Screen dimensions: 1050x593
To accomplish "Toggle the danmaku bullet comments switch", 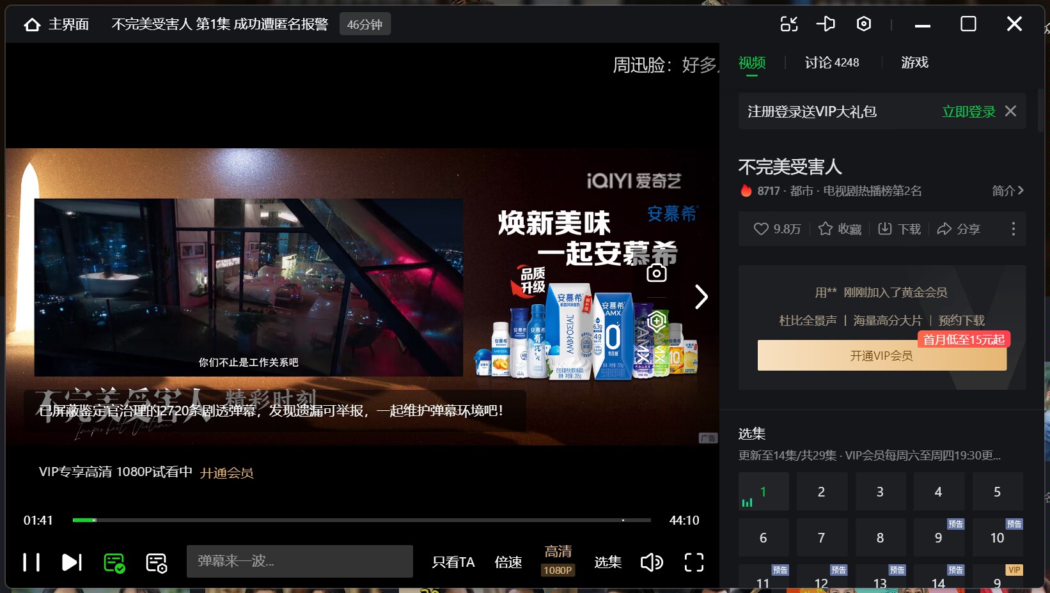I will click(114, 562).
